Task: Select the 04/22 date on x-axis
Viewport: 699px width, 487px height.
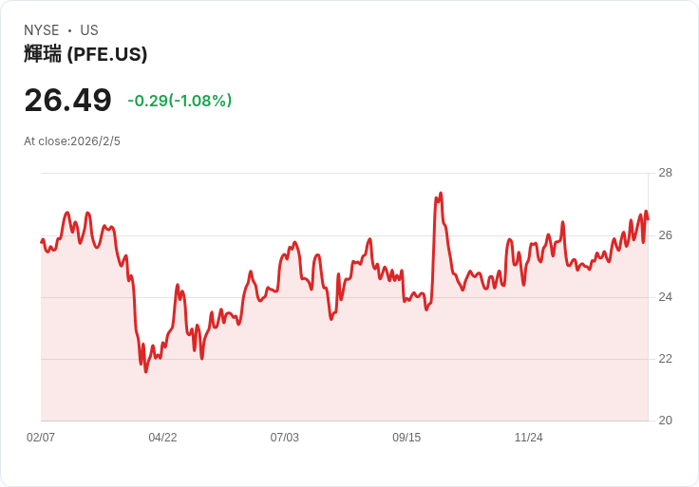Action: point(162,438)
